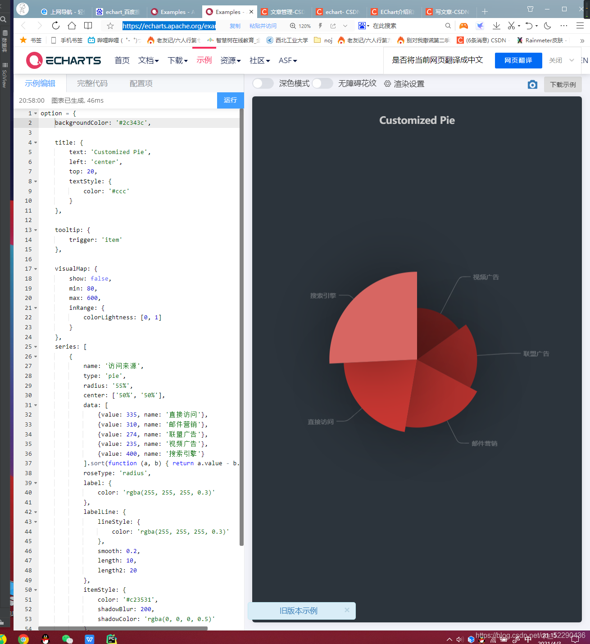Viewport: 590px width, 644px height.
Task: Open 社区 dropdown in ECharts nav
Action: (x=260, y=60)
